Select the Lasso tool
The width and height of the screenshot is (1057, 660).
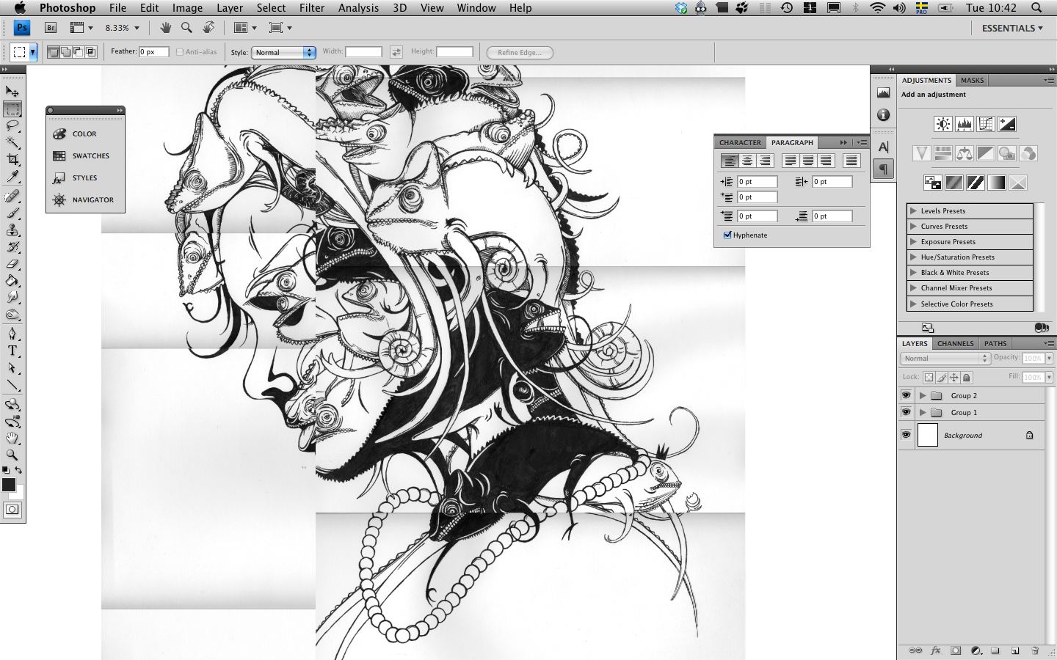[x=12, y=126]
